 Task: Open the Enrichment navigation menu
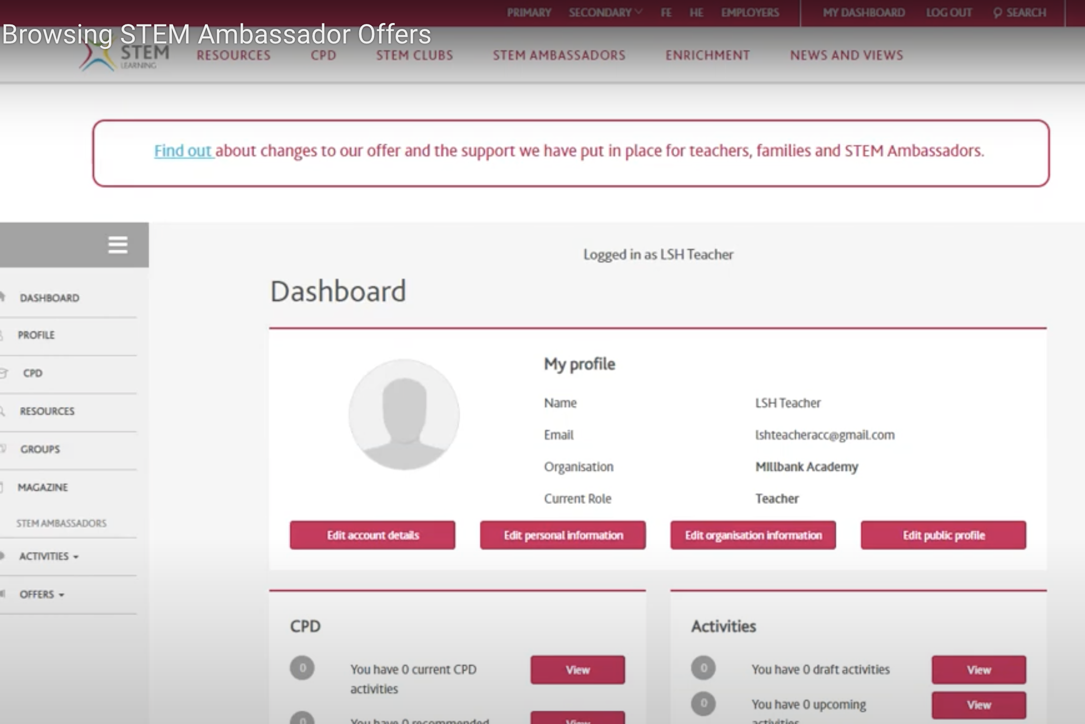(x=707, y=55)
